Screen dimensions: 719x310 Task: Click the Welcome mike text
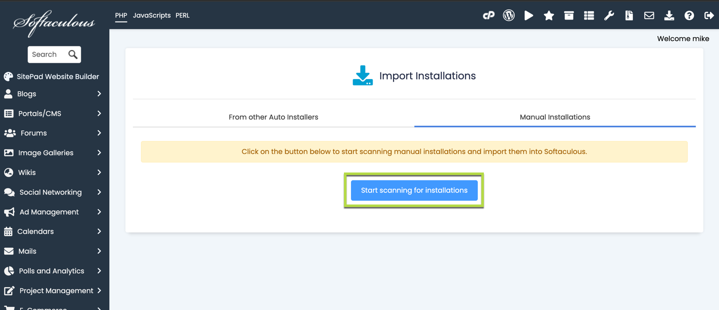tap(683, 38)
